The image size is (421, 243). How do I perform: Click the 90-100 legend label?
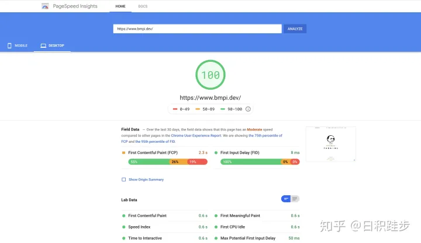pos(234,109)
